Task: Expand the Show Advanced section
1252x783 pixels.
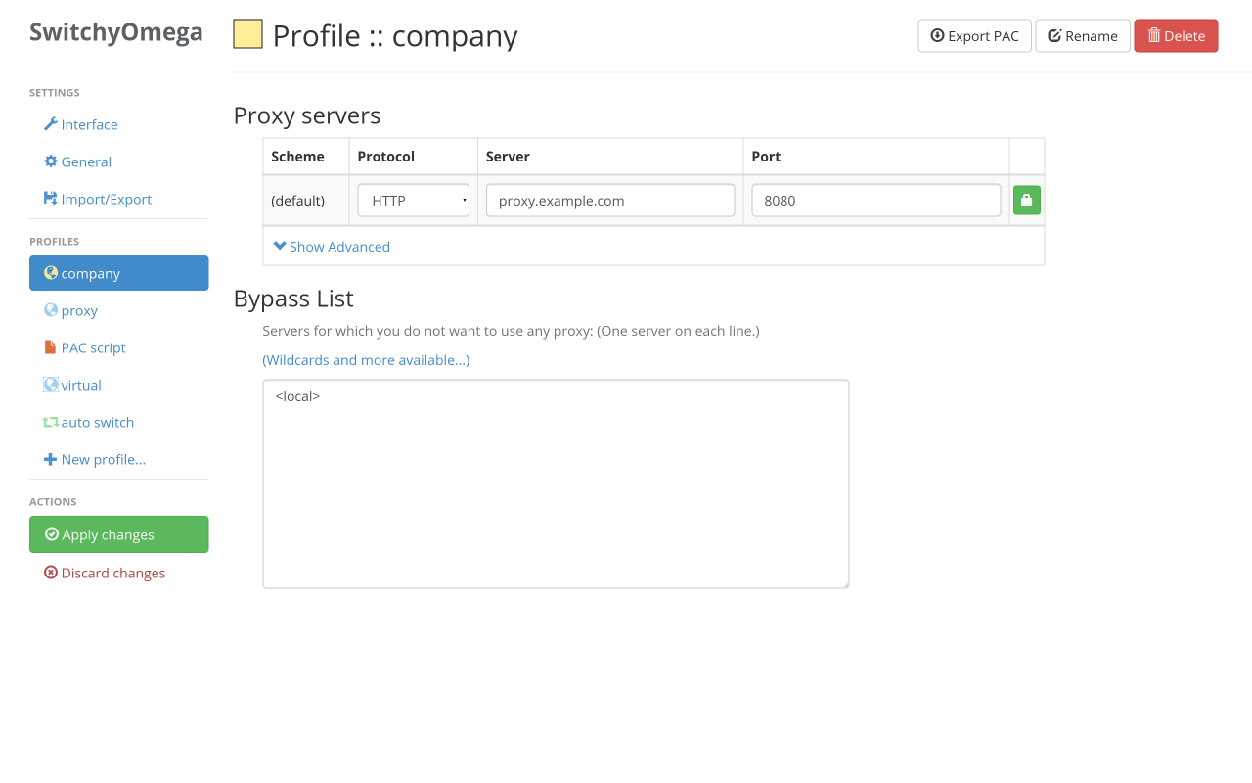Action: (x=339, y=247)
